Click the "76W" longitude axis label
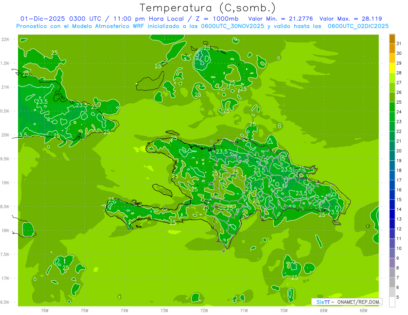This screenshot has width=408, height=315. pyautogui.click(x=45, y=310)
